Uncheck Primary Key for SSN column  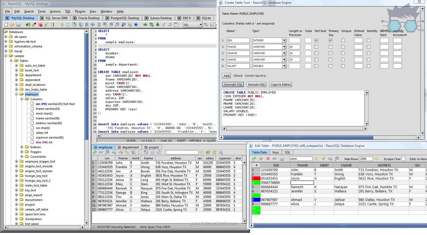pyautogui.click(x=330, y=40)
